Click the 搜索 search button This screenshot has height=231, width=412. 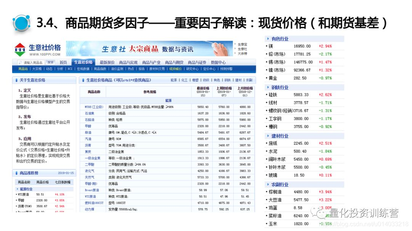tap(50, 62)
